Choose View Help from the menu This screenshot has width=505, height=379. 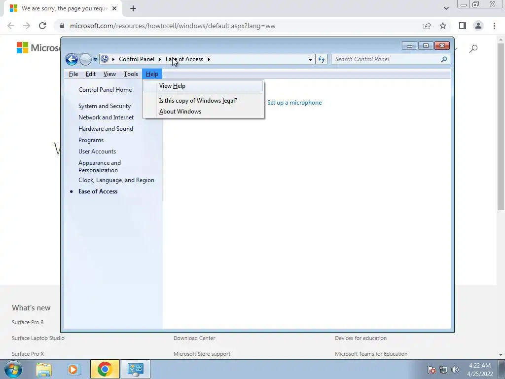click(203, 86)
